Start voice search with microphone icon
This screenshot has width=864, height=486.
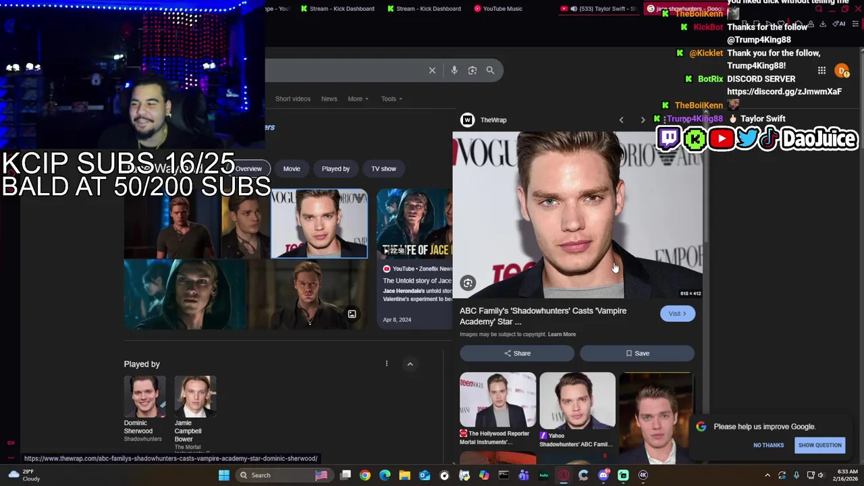pos(454,70)
